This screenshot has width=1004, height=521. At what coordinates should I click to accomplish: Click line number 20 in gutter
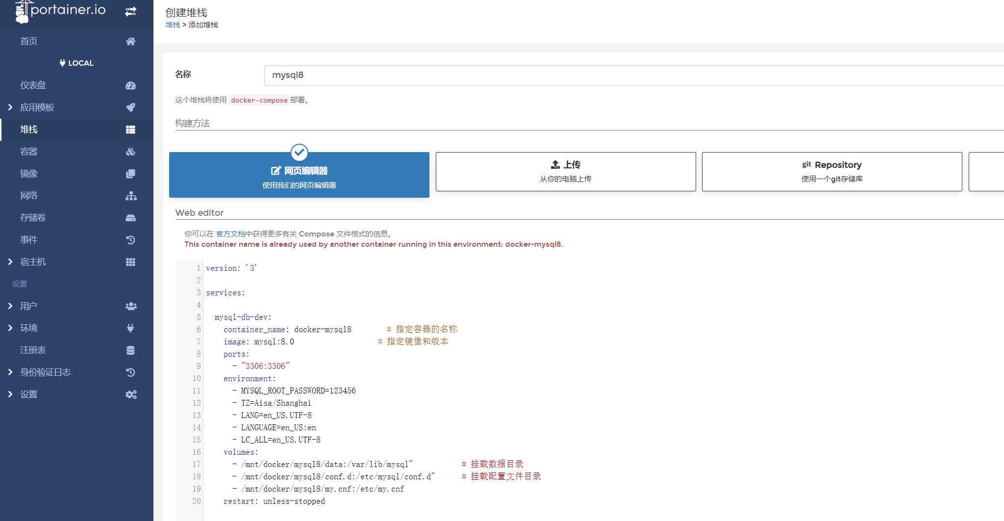coord(197,501)
